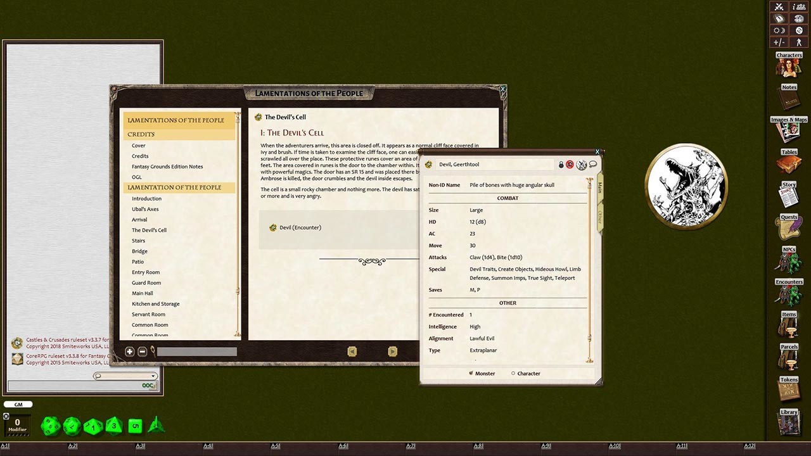Open the NPCs sidebar panel
This screenshot has height=456, width=811.
pyautogui.click(x=788, y=259)
